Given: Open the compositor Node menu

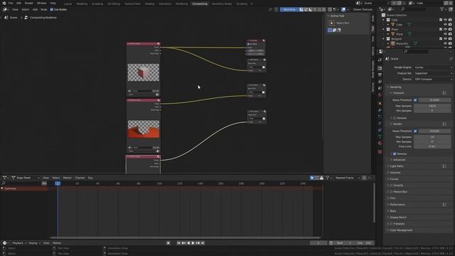Looking at the screenshot, I should 44,9.
